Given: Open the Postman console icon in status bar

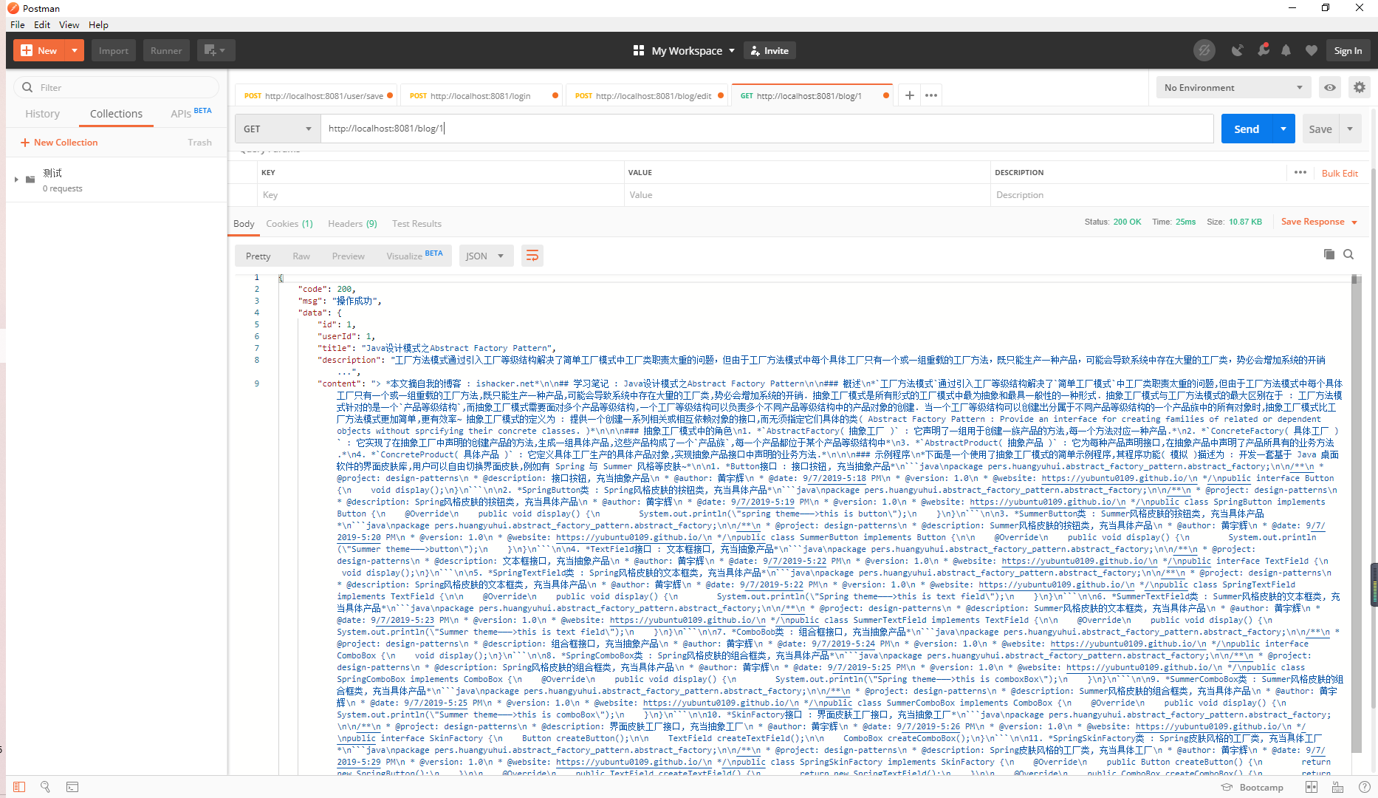Looking at the screenshot, I should point(72,787).
